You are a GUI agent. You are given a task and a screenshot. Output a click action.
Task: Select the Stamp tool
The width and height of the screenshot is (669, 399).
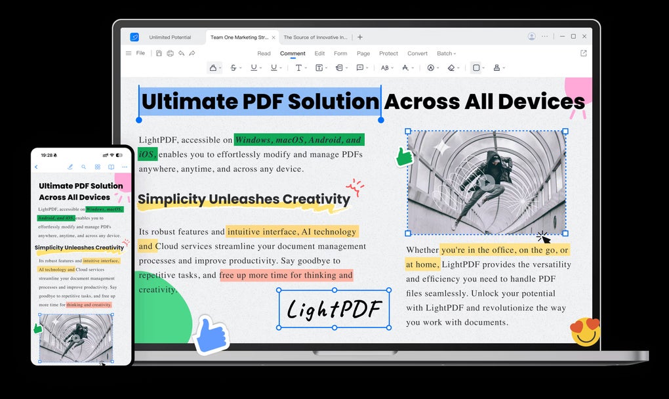(497, 68)
